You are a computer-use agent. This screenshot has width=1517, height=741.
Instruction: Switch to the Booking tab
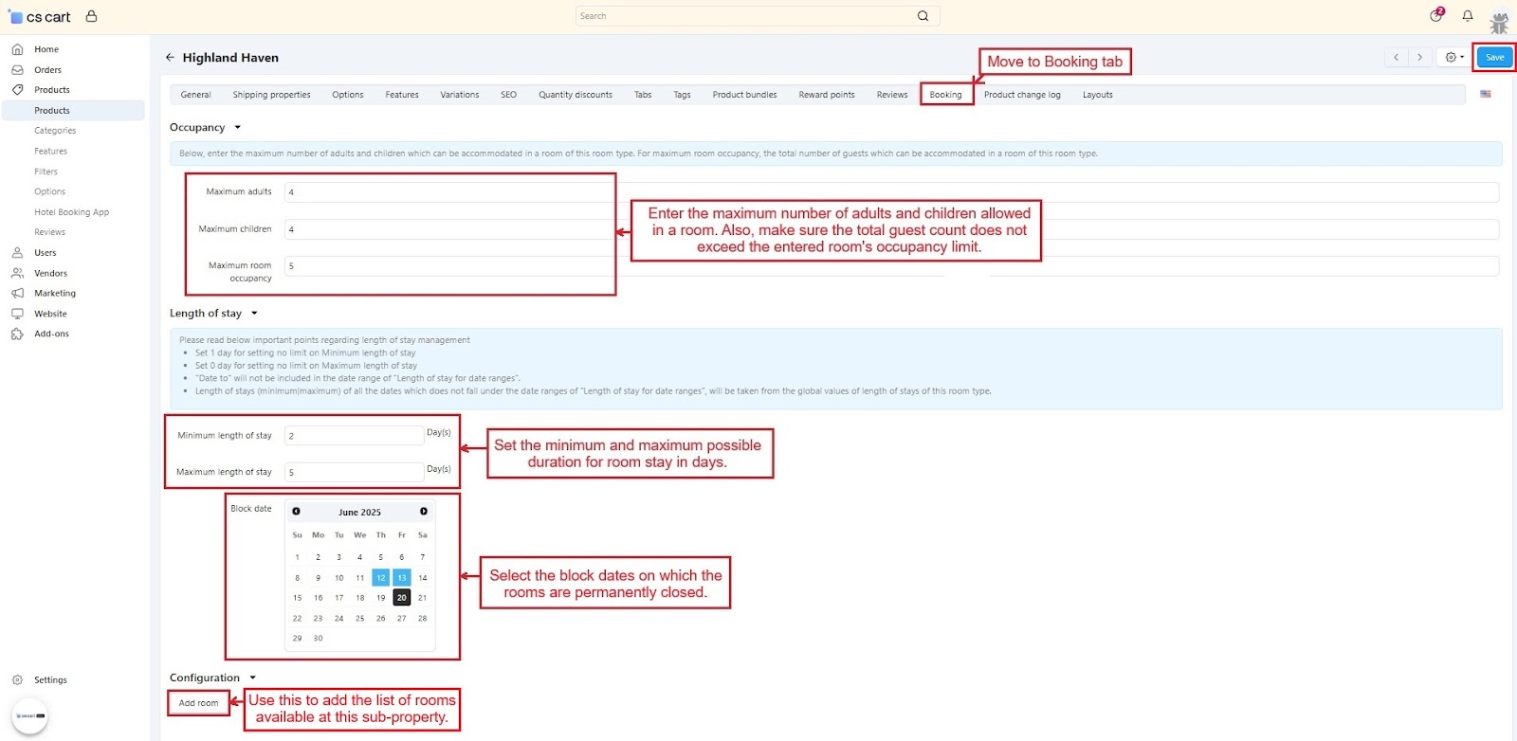[945, 95]
